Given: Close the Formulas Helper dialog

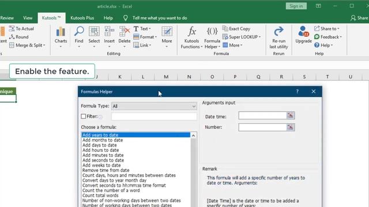Looking at the screenshot, I should click(x=314, y=91).
